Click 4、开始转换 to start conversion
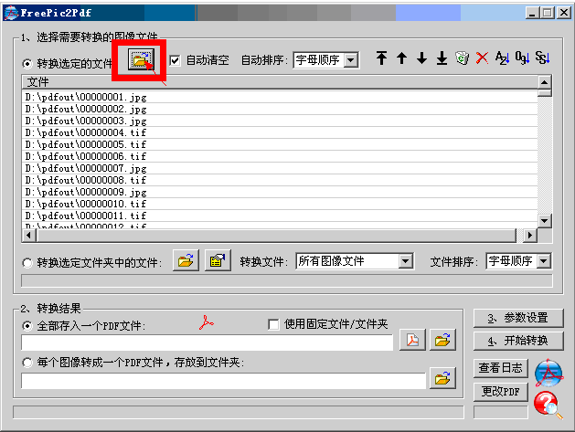 [518, 342]
